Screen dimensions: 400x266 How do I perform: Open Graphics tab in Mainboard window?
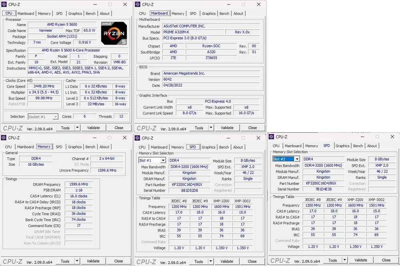209,14
